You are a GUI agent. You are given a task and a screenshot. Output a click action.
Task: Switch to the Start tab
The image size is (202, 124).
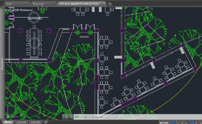tap(9, 4)
